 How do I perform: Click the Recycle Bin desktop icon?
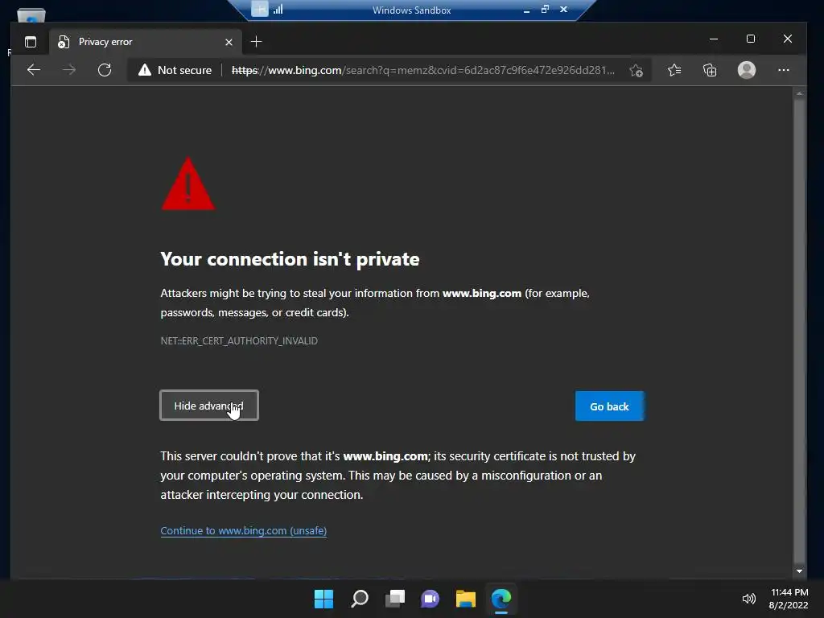tap(31, 16)
